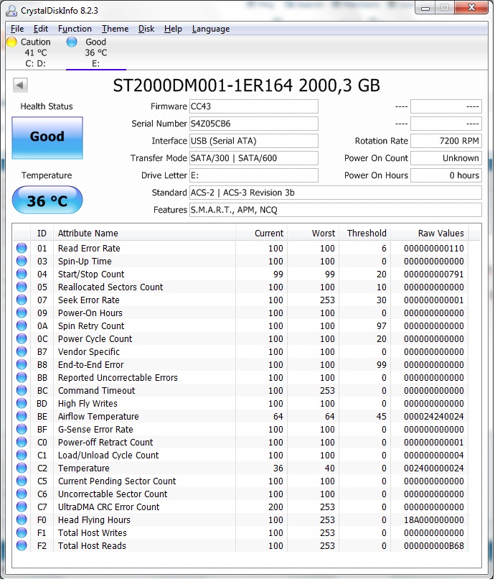Click status orb for Spin-Up Time
Screen dimensions: 495x582
coord(22,261)
